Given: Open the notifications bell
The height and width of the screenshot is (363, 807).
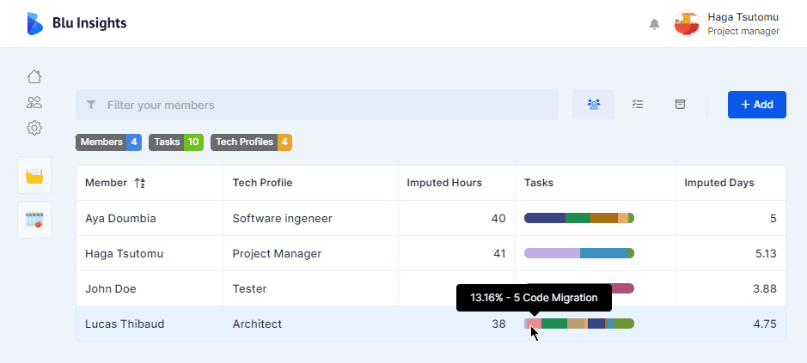Looking at the screenshot, I should point(654,24).
